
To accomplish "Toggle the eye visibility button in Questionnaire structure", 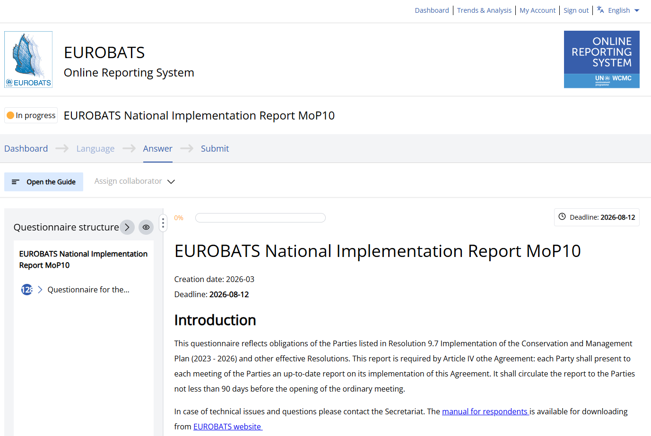I will [x=146, y=227].
